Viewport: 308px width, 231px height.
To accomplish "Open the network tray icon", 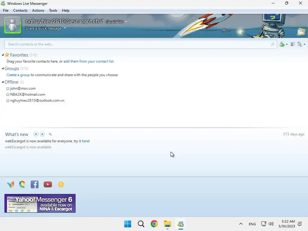I will tap(263, 224).
